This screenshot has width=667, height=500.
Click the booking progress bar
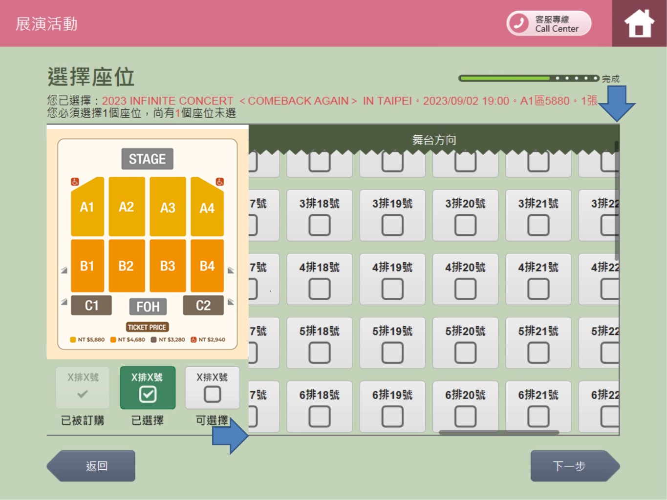(528, 78)
